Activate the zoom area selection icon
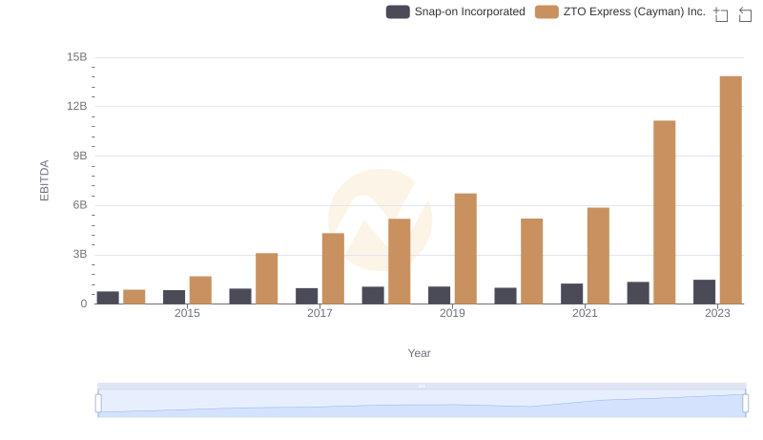The height and width of the screenshot is (440, 763). [x=721, y=14]
